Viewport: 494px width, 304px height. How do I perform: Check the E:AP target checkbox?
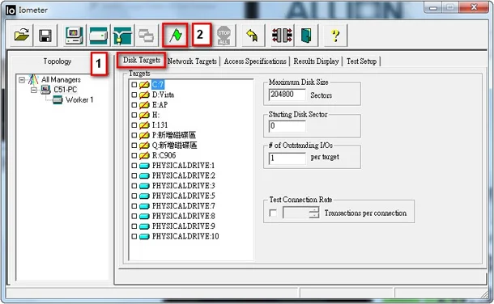click(134, 104)
